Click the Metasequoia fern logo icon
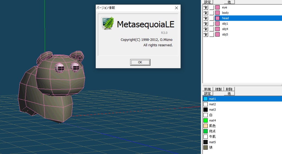 pyautogui.click(x=108, y=23)
